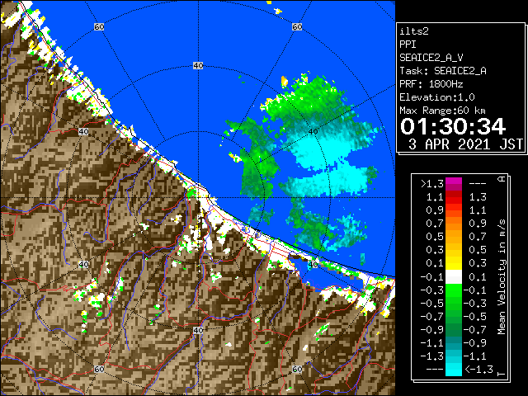The width and height of the screenshot is (528, 396).
Task: Click the northwest '60' range ring label
Action: click(99, 26)
